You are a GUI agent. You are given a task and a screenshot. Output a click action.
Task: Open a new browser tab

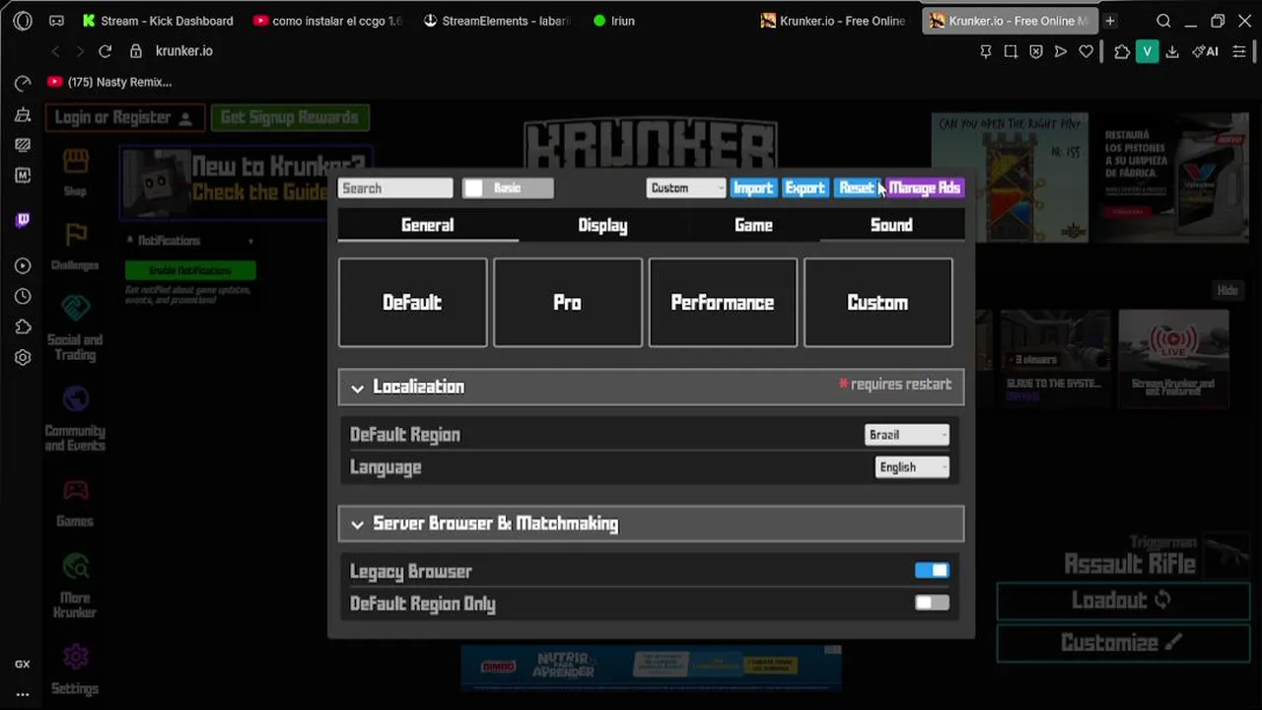[1110, 21]
